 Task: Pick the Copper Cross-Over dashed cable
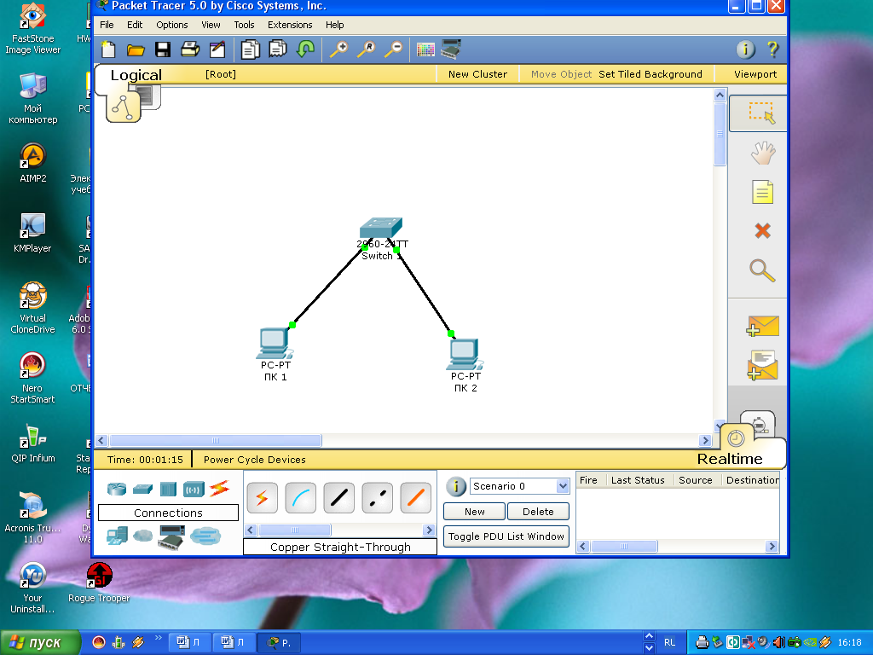coord(378,497)
